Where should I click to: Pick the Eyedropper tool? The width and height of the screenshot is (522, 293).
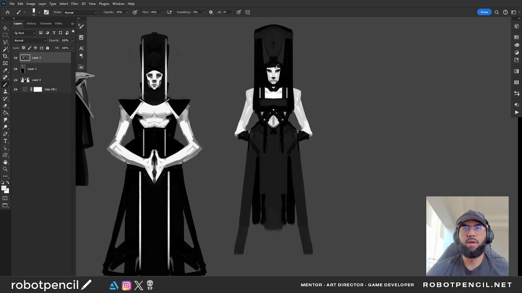[x=5, y=70]
